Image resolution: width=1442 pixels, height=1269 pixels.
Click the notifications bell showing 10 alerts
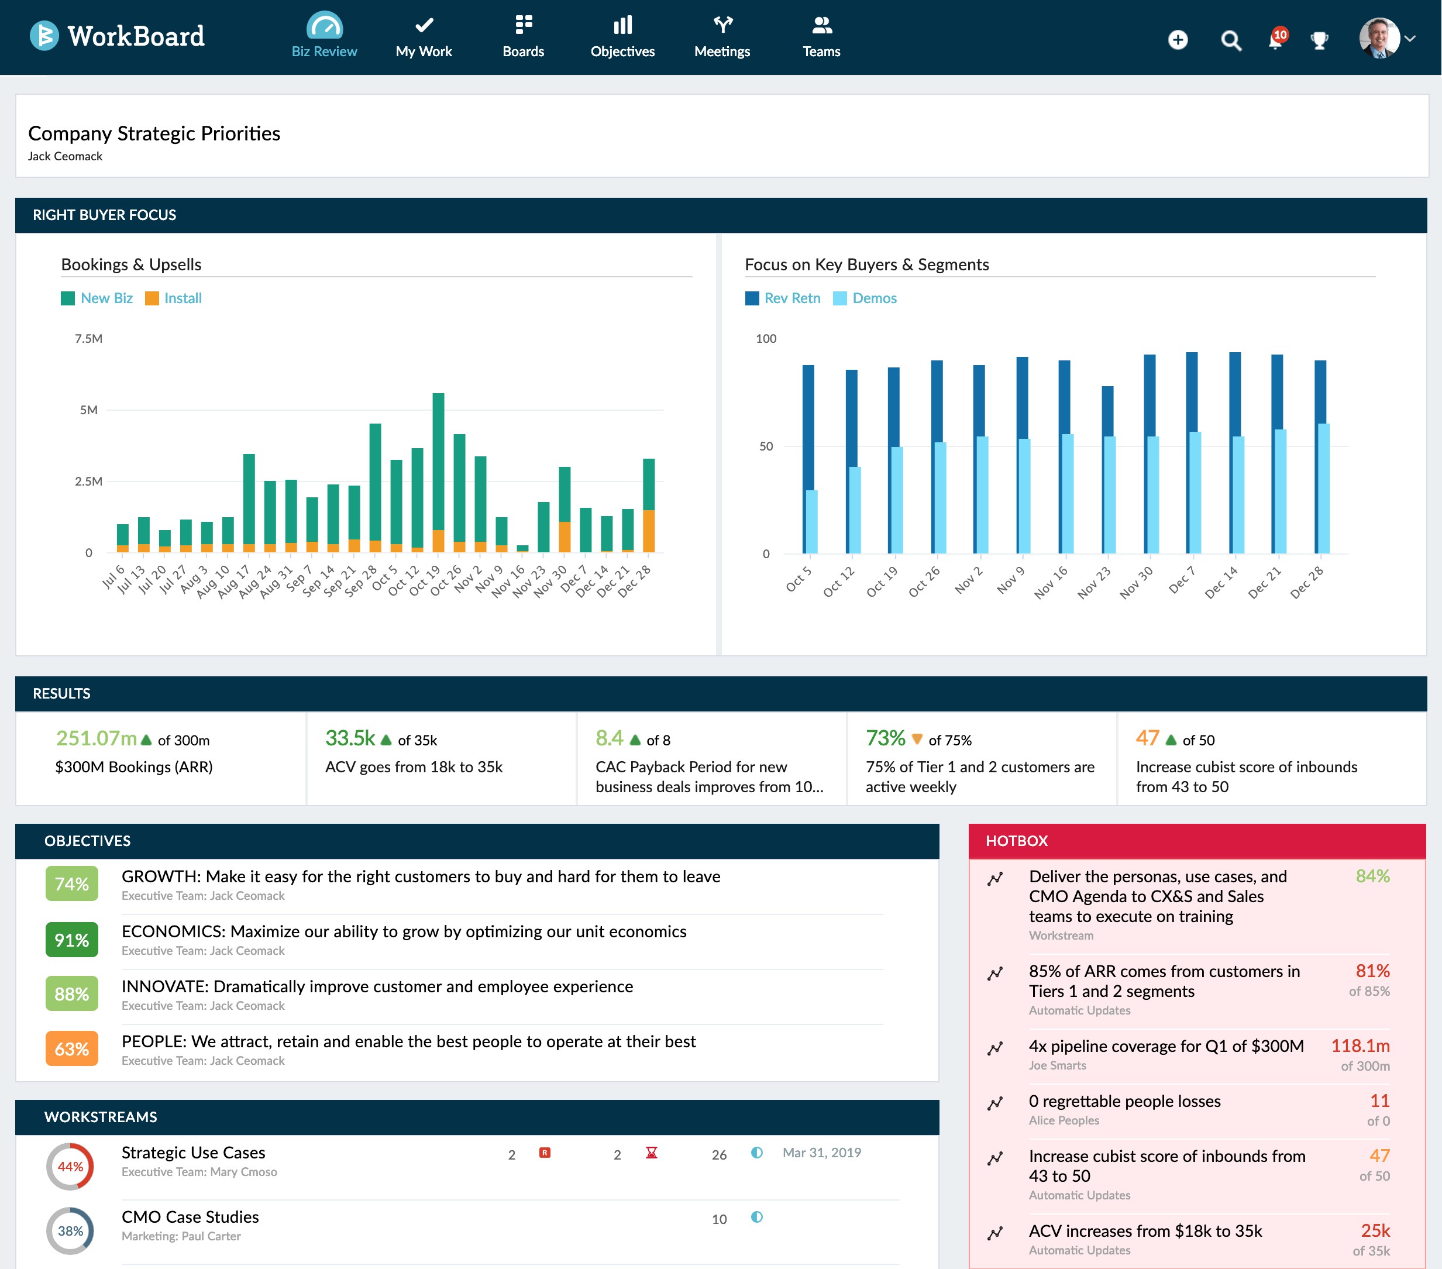(x=1276, y=40)
